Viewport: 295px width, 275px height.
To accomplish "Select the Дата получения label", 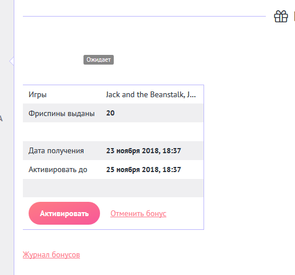I will click(x=56, y=151).
